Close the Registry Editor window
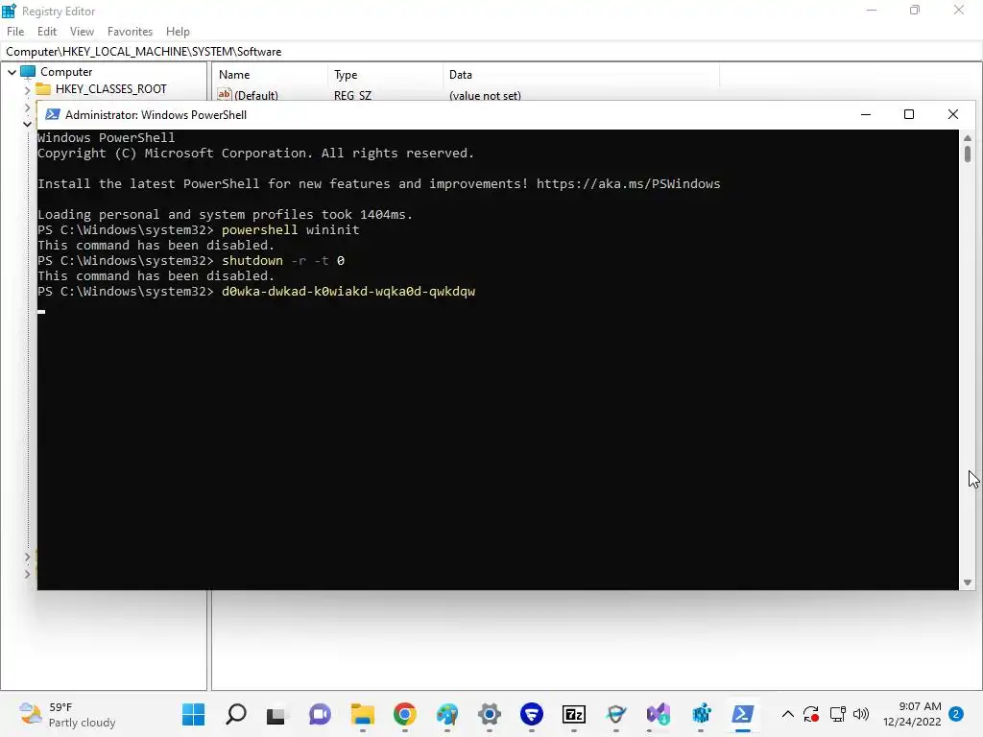983x737 pixels. point(959,11)
